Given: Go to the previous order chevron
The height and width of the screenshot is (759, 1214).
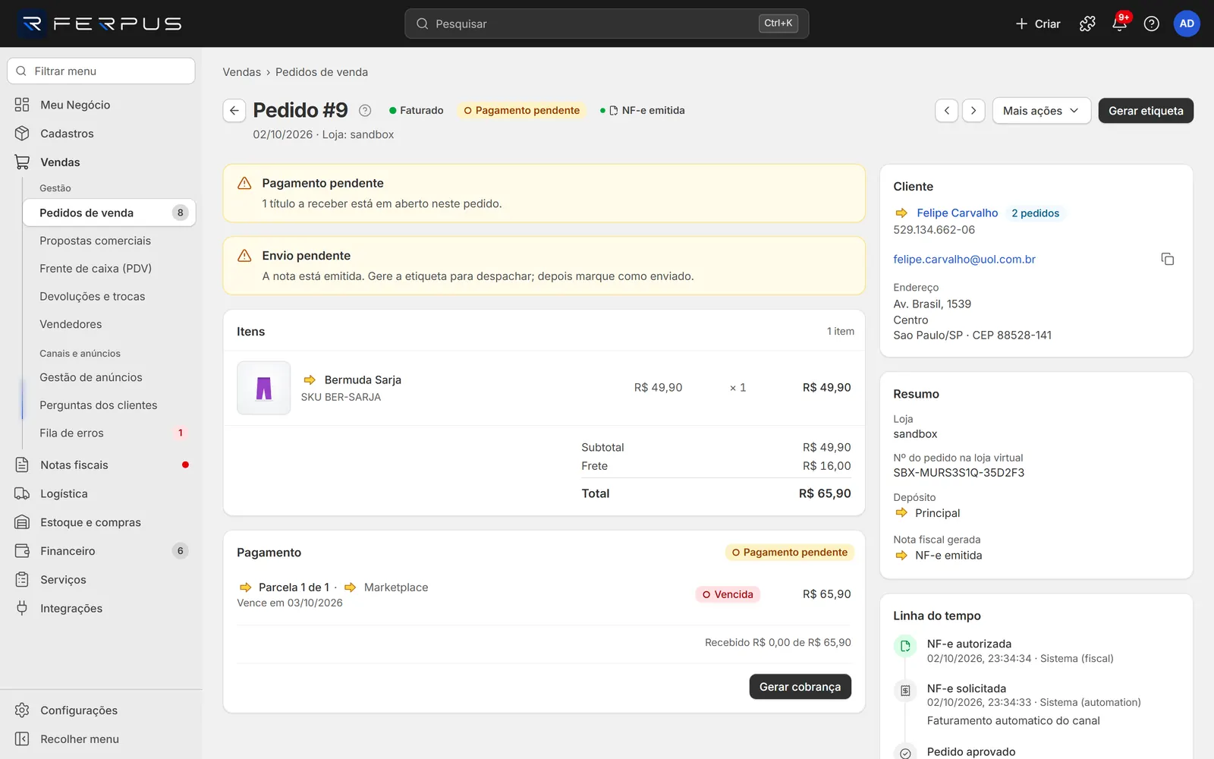Looking at the screenshot, I should tap(946, 111).
